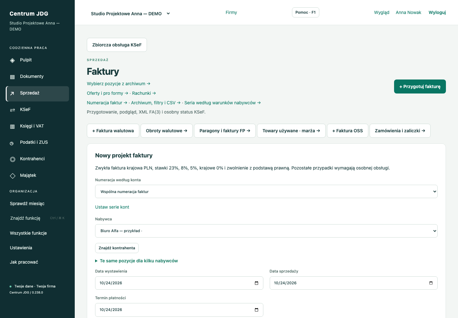Select Majątek in the sidebar
The height and width of the screenshot is (318, 458).
38,176
